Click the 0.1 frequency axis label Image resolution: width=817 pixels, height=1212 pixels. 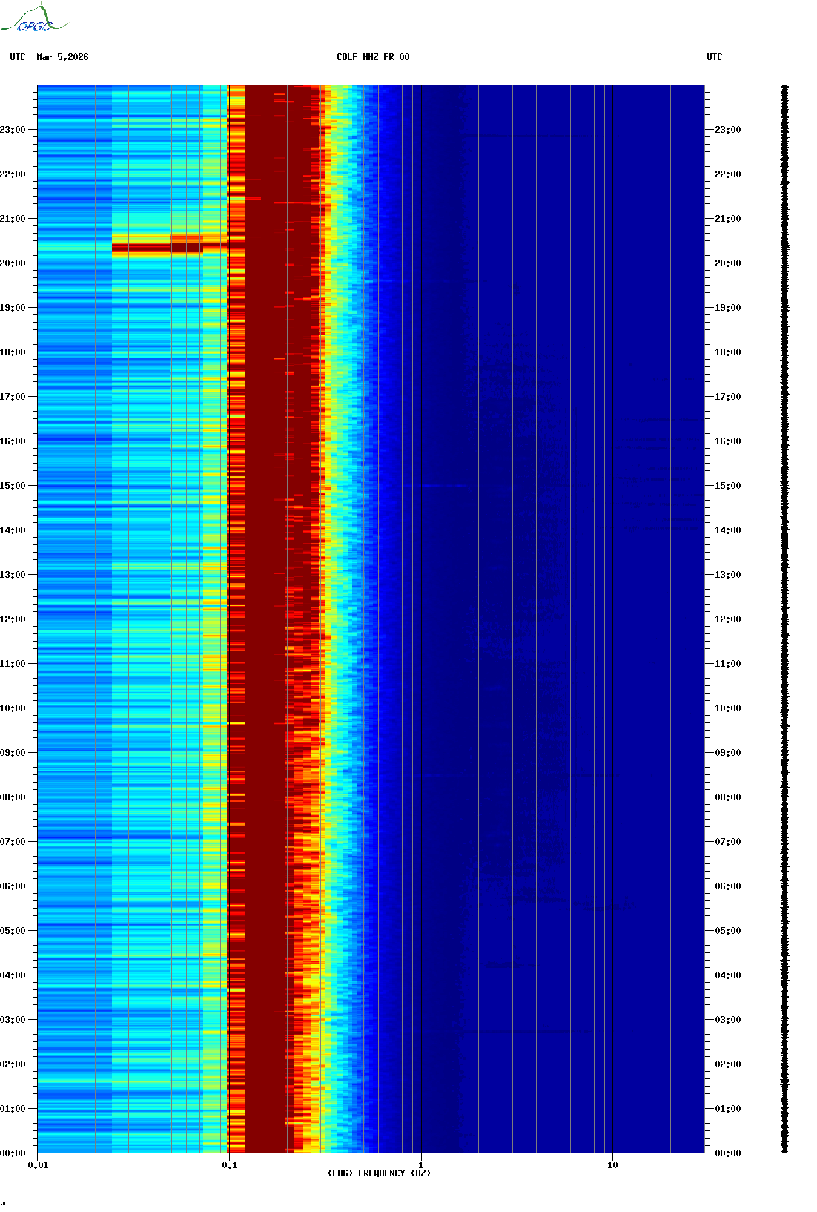(230, 1165)
